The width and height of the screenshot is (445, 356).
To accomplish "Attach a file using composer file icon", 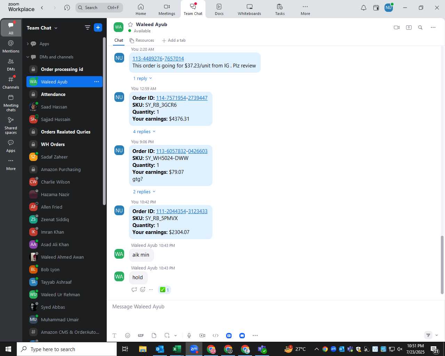I will (154, 335).
